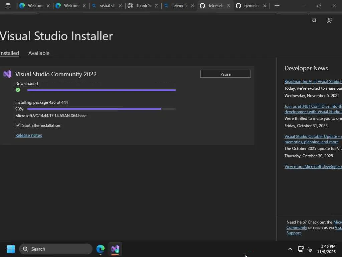The height and width of the screenshot is (257, 342).
Task: Select the Installed tab
Action: click(x=9, y=53)
